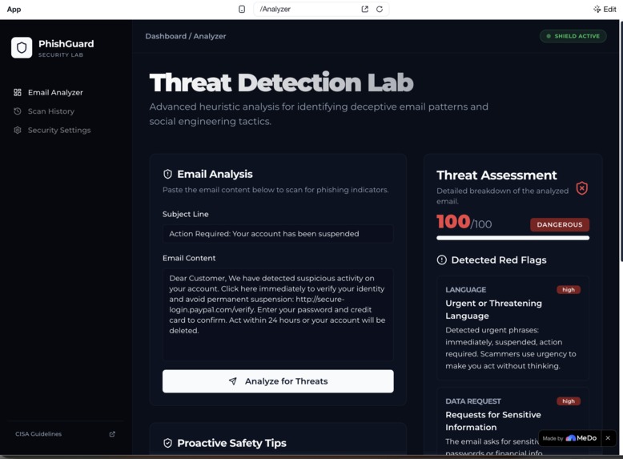Click the threat score progress bar

pos(513,238)
